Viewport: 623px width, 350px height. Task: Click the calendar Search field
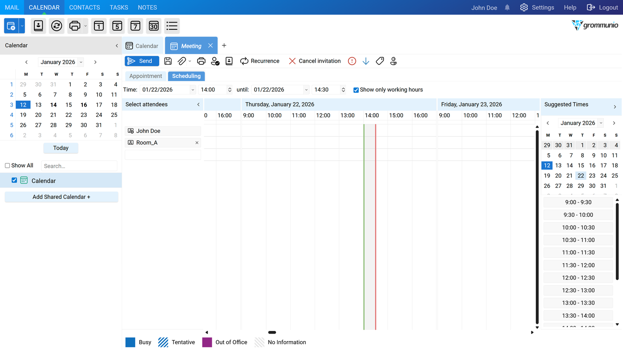click(x=79, y=166)
